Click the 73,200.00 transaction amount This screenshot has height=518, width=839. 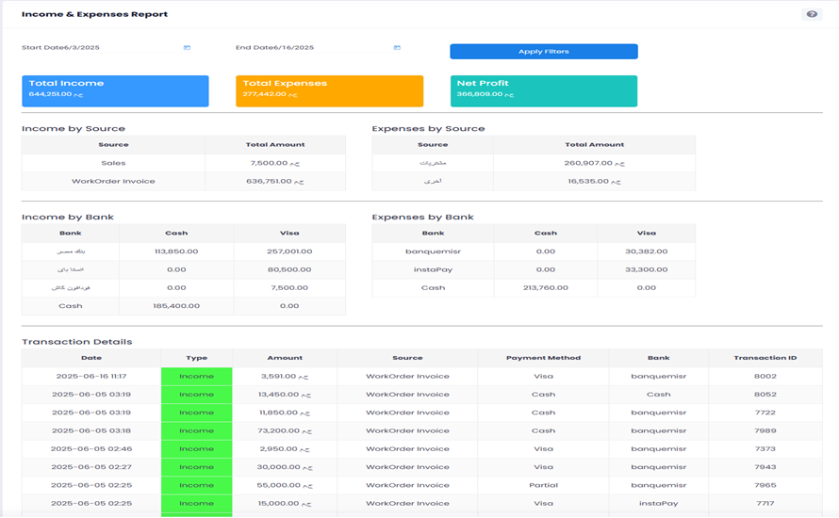tap(285, 430)
